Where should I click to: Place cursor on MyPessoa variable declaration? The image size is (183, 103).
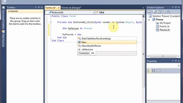point(73,28)
